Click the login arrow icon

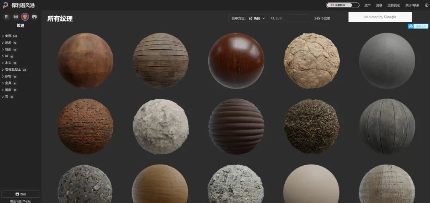[426, 5]
